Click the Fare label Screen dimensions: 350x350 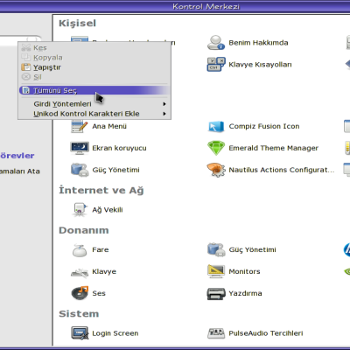point(101,249)
